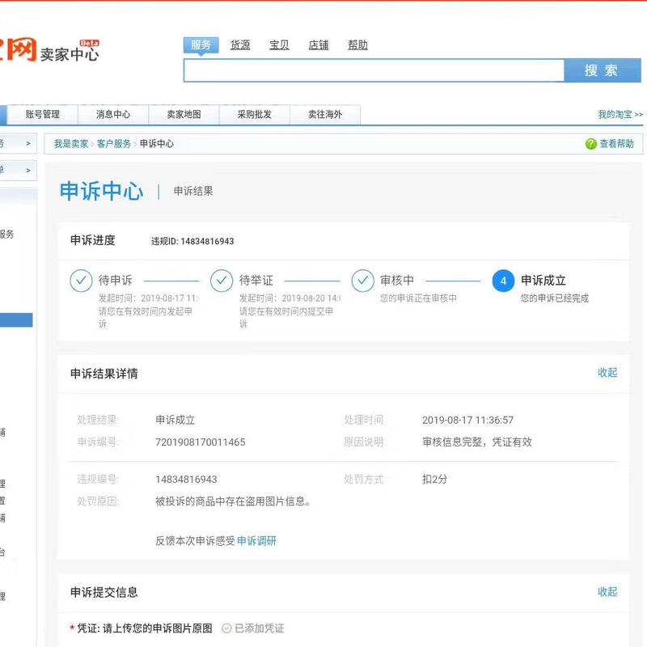This screenshot has width=647, height=647.
Task: Collapse the 申诉结果详情 section
Action: tap(607, 373)
